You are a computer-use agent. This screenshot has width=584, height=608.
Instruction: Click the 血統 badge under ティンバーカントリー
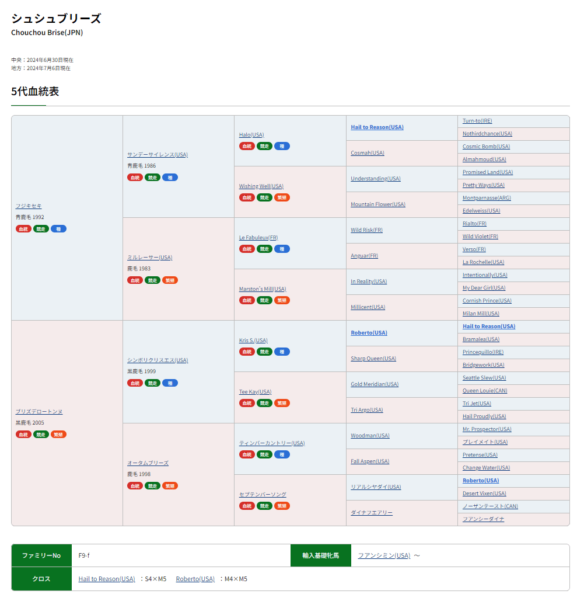click(247, 454)
